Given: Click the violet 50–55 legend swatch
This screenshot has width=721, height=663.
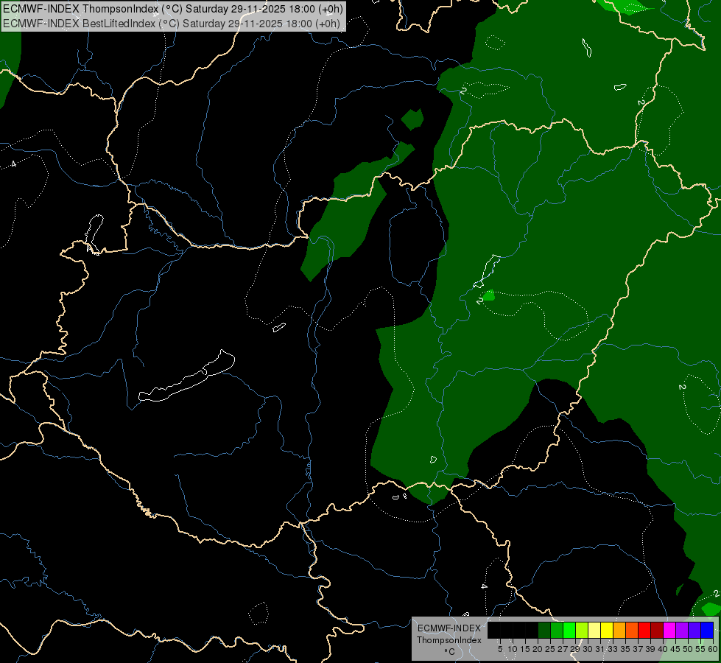Looking at the screenshot, I should point(694,630).
